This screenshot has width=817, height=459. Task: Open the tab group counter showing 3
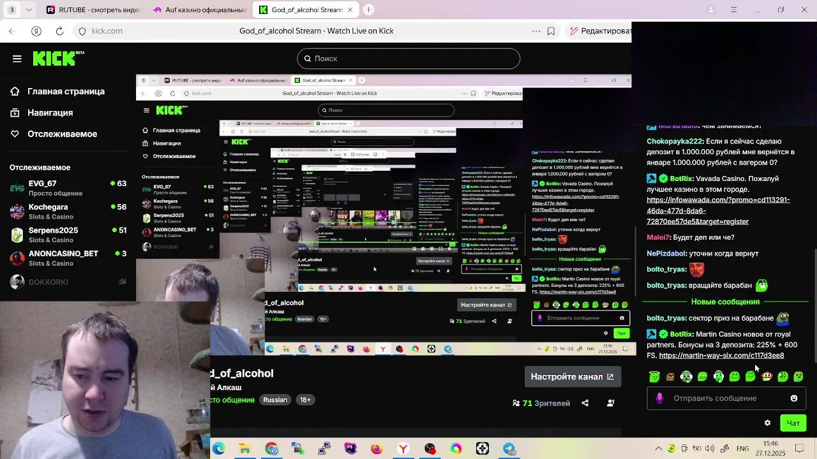[12, 10]
